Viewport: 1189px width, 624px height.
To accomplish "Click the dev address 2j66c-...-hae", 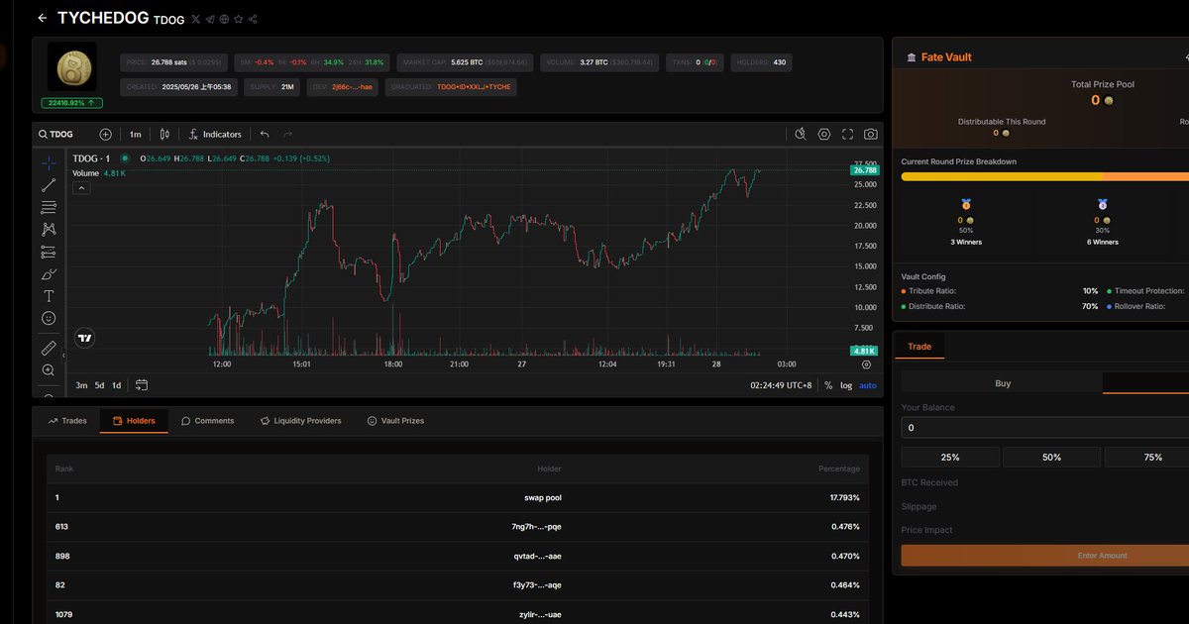I will pos(352,87).
